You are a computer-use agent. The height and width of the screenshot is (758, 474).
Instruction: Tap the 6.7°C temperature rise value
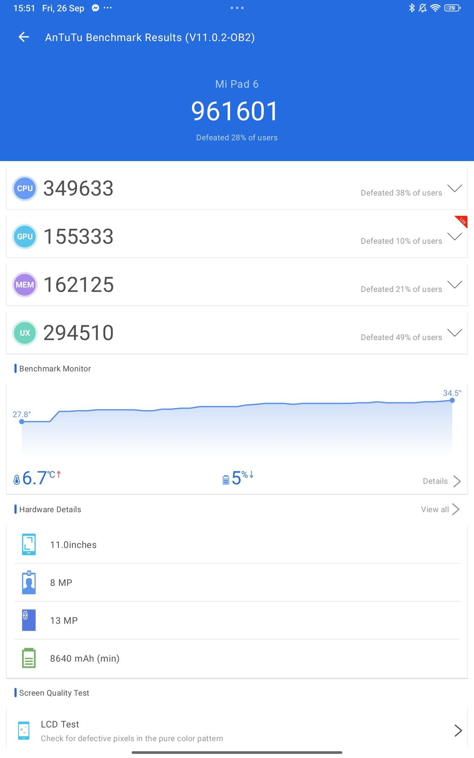[x=41, y=478]
